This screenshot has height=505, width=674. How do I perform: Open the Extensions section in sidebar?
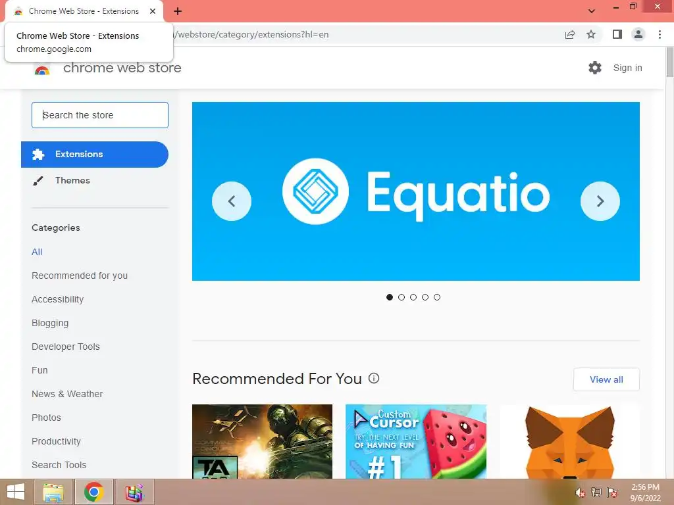[x=95, y=154]
